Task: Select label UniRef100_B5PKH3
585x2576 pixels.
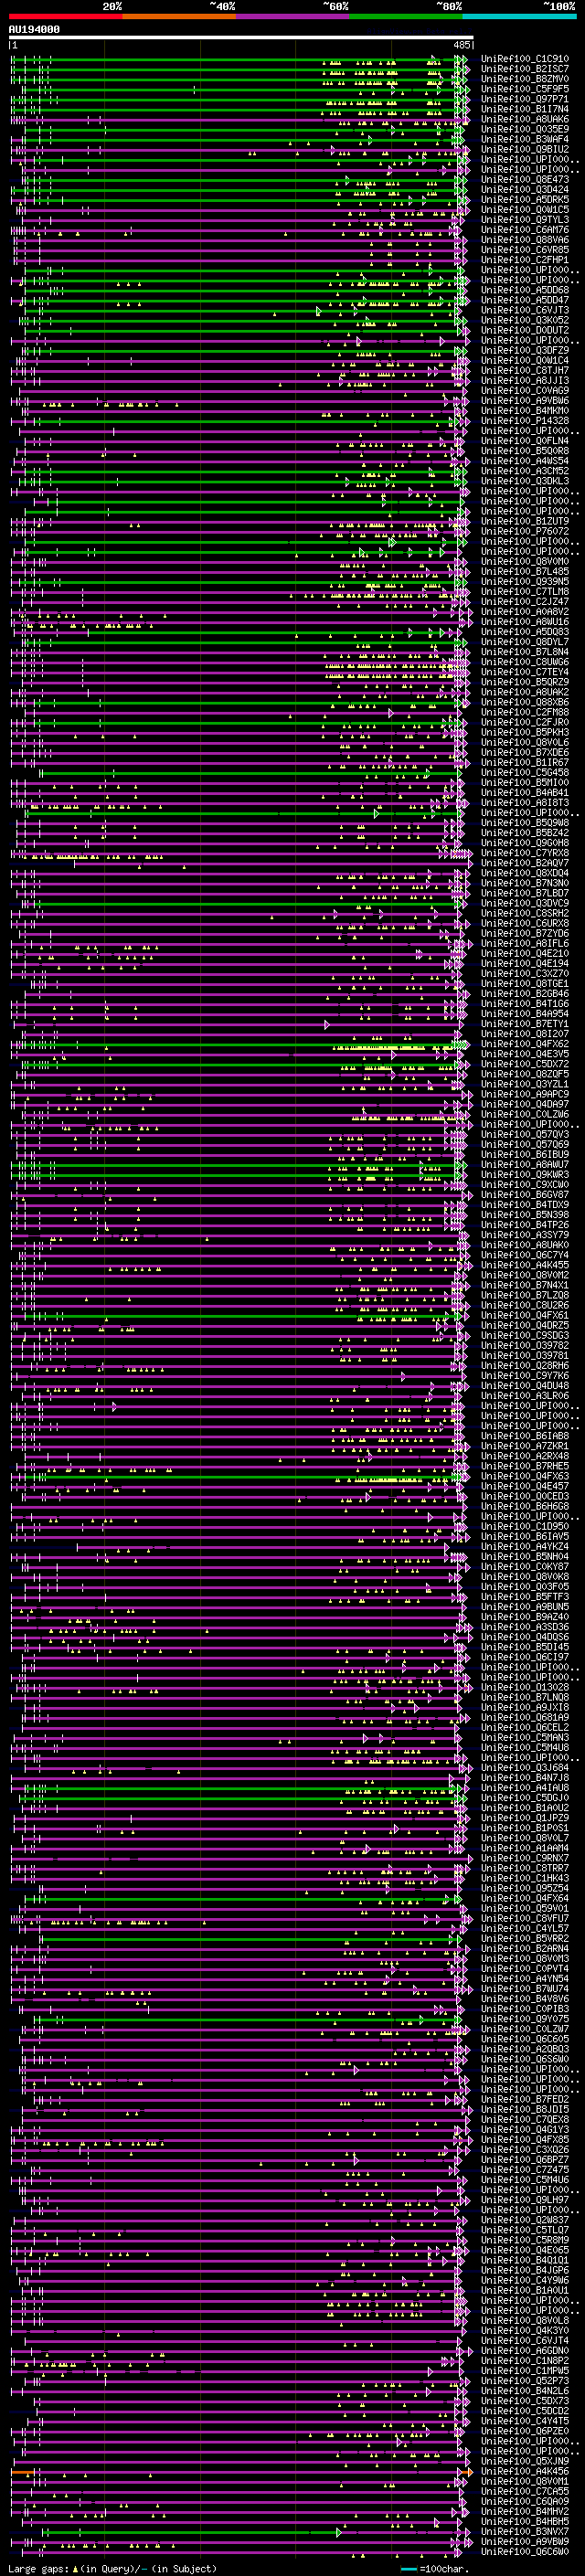Action: click(x=525, y=733)
